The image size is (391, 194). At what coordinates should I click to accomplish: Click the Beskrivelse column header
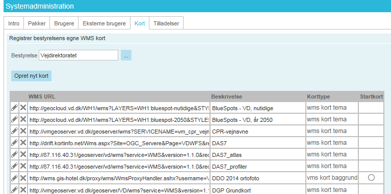(227, 96)
